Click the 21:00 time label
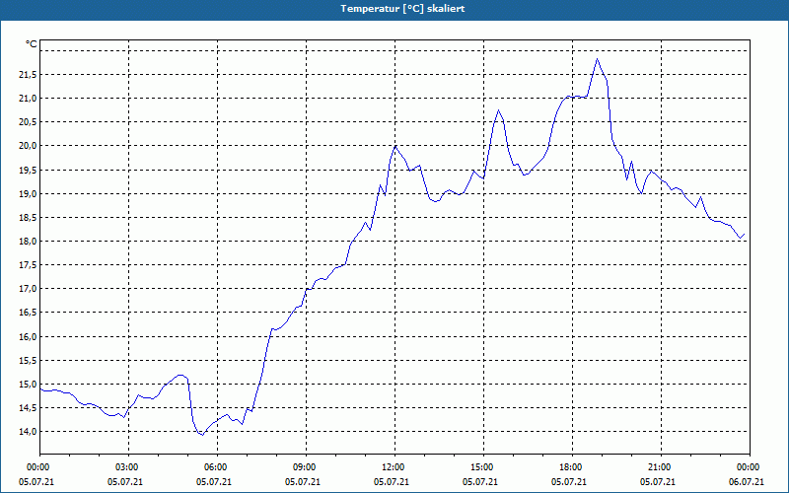 point(658,467)
